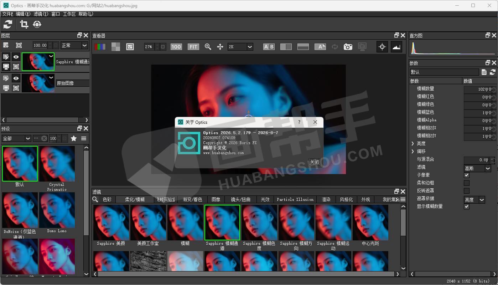Screen dimensions: 498x285
Task: Open the 文件 menu
Action: click(x=8, y=14)
